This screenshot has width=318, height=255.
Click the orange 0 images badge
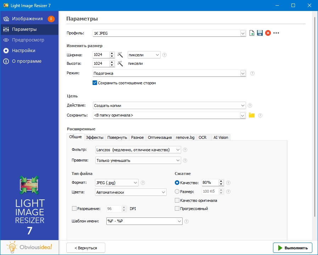(51, 19)
